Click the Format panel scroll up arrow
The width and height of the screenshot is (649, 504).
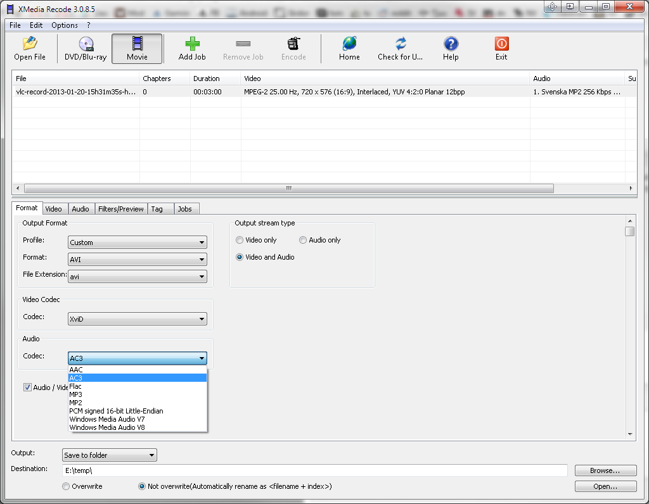coord(630,221)
